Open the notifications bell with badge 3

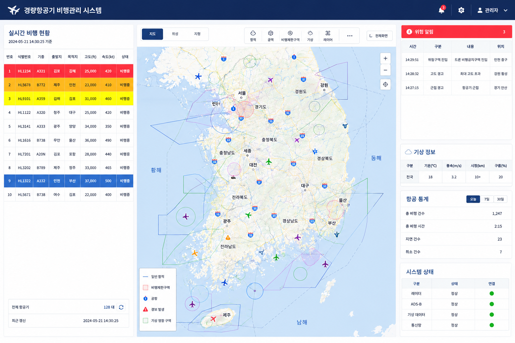442,10
